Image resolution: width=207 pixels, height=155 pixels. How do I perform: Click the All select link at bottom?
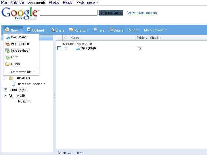tap(71, 153)
